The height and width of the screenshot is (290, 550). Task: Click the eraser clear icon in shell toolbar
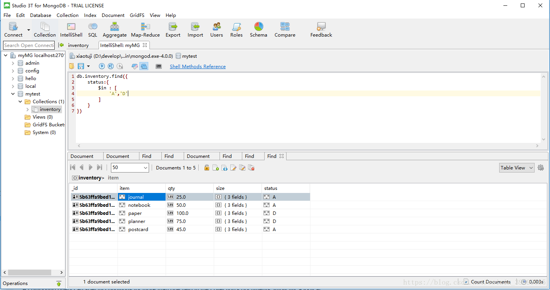tap(134, 66)
